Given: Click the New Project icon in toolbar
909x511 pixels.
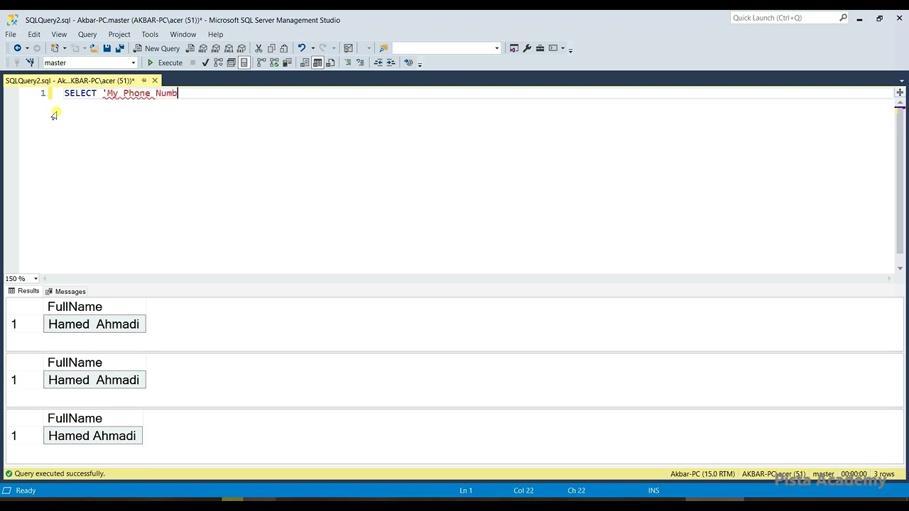Looking at the screenshot, I should (55, 48).
